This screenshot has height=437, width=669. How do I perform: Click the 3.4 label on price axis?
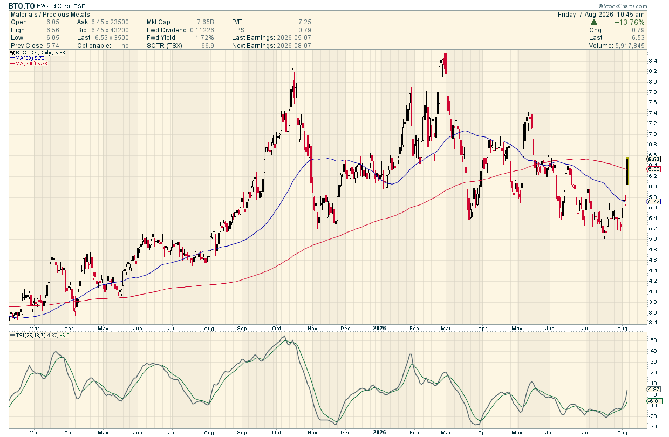[x=652, y=323]
